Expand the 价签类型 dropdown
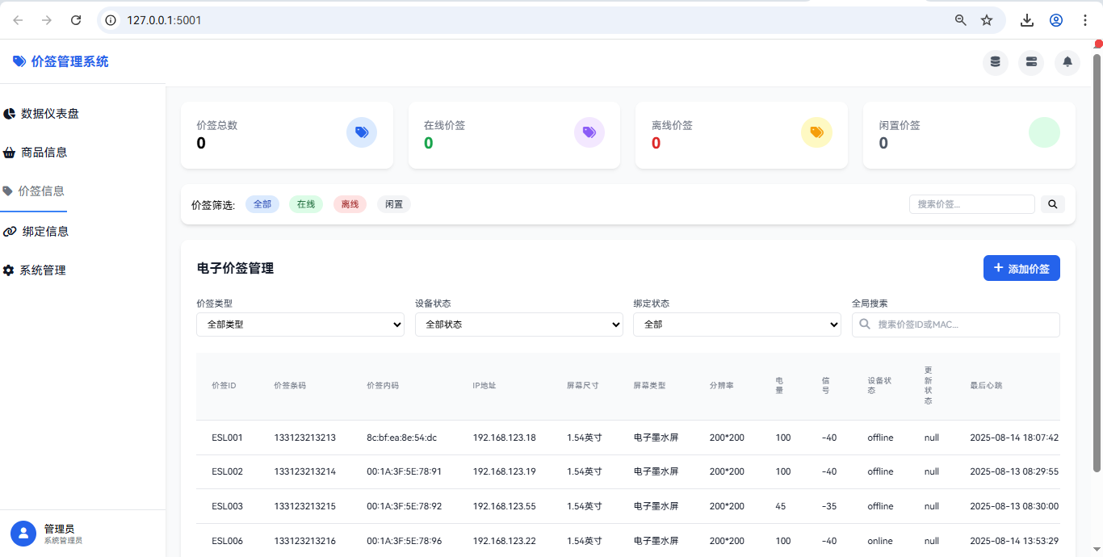 pyautogui.click(x=300, y=325)
